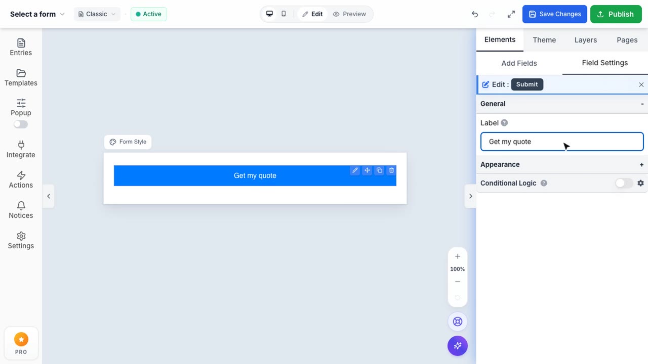Image resolution: width=648 pixels, height=364 pixels.
Task: Click the PRO upgrade badge
Action: 21,344
